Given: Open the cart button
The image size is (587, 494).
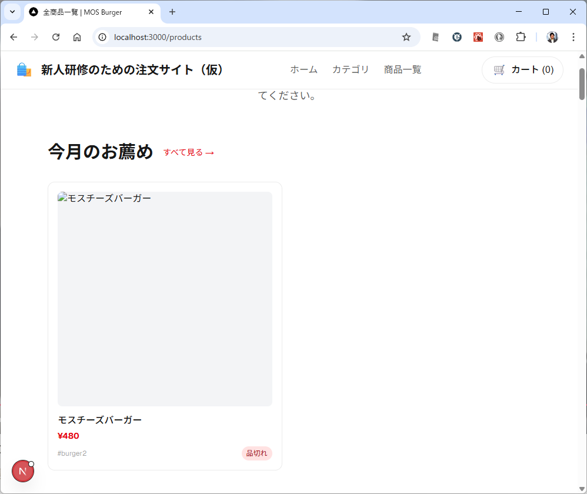Looking at the screenshot, I should [522, 70].
